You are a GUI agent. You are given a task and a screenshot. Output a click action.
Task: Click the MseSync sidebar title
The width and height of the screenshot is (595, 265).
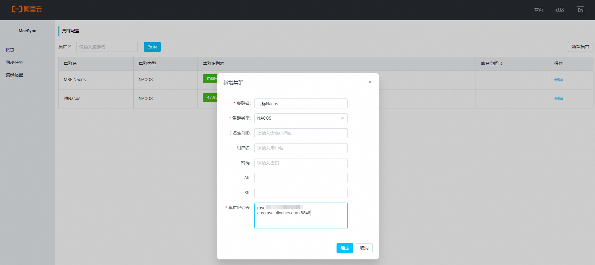click(x=27, y=31)
